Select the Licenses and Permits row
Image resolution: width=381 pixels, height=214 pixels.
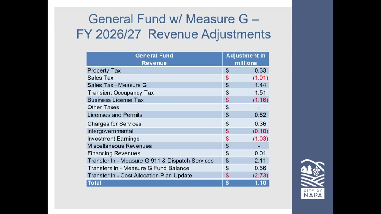178,115
